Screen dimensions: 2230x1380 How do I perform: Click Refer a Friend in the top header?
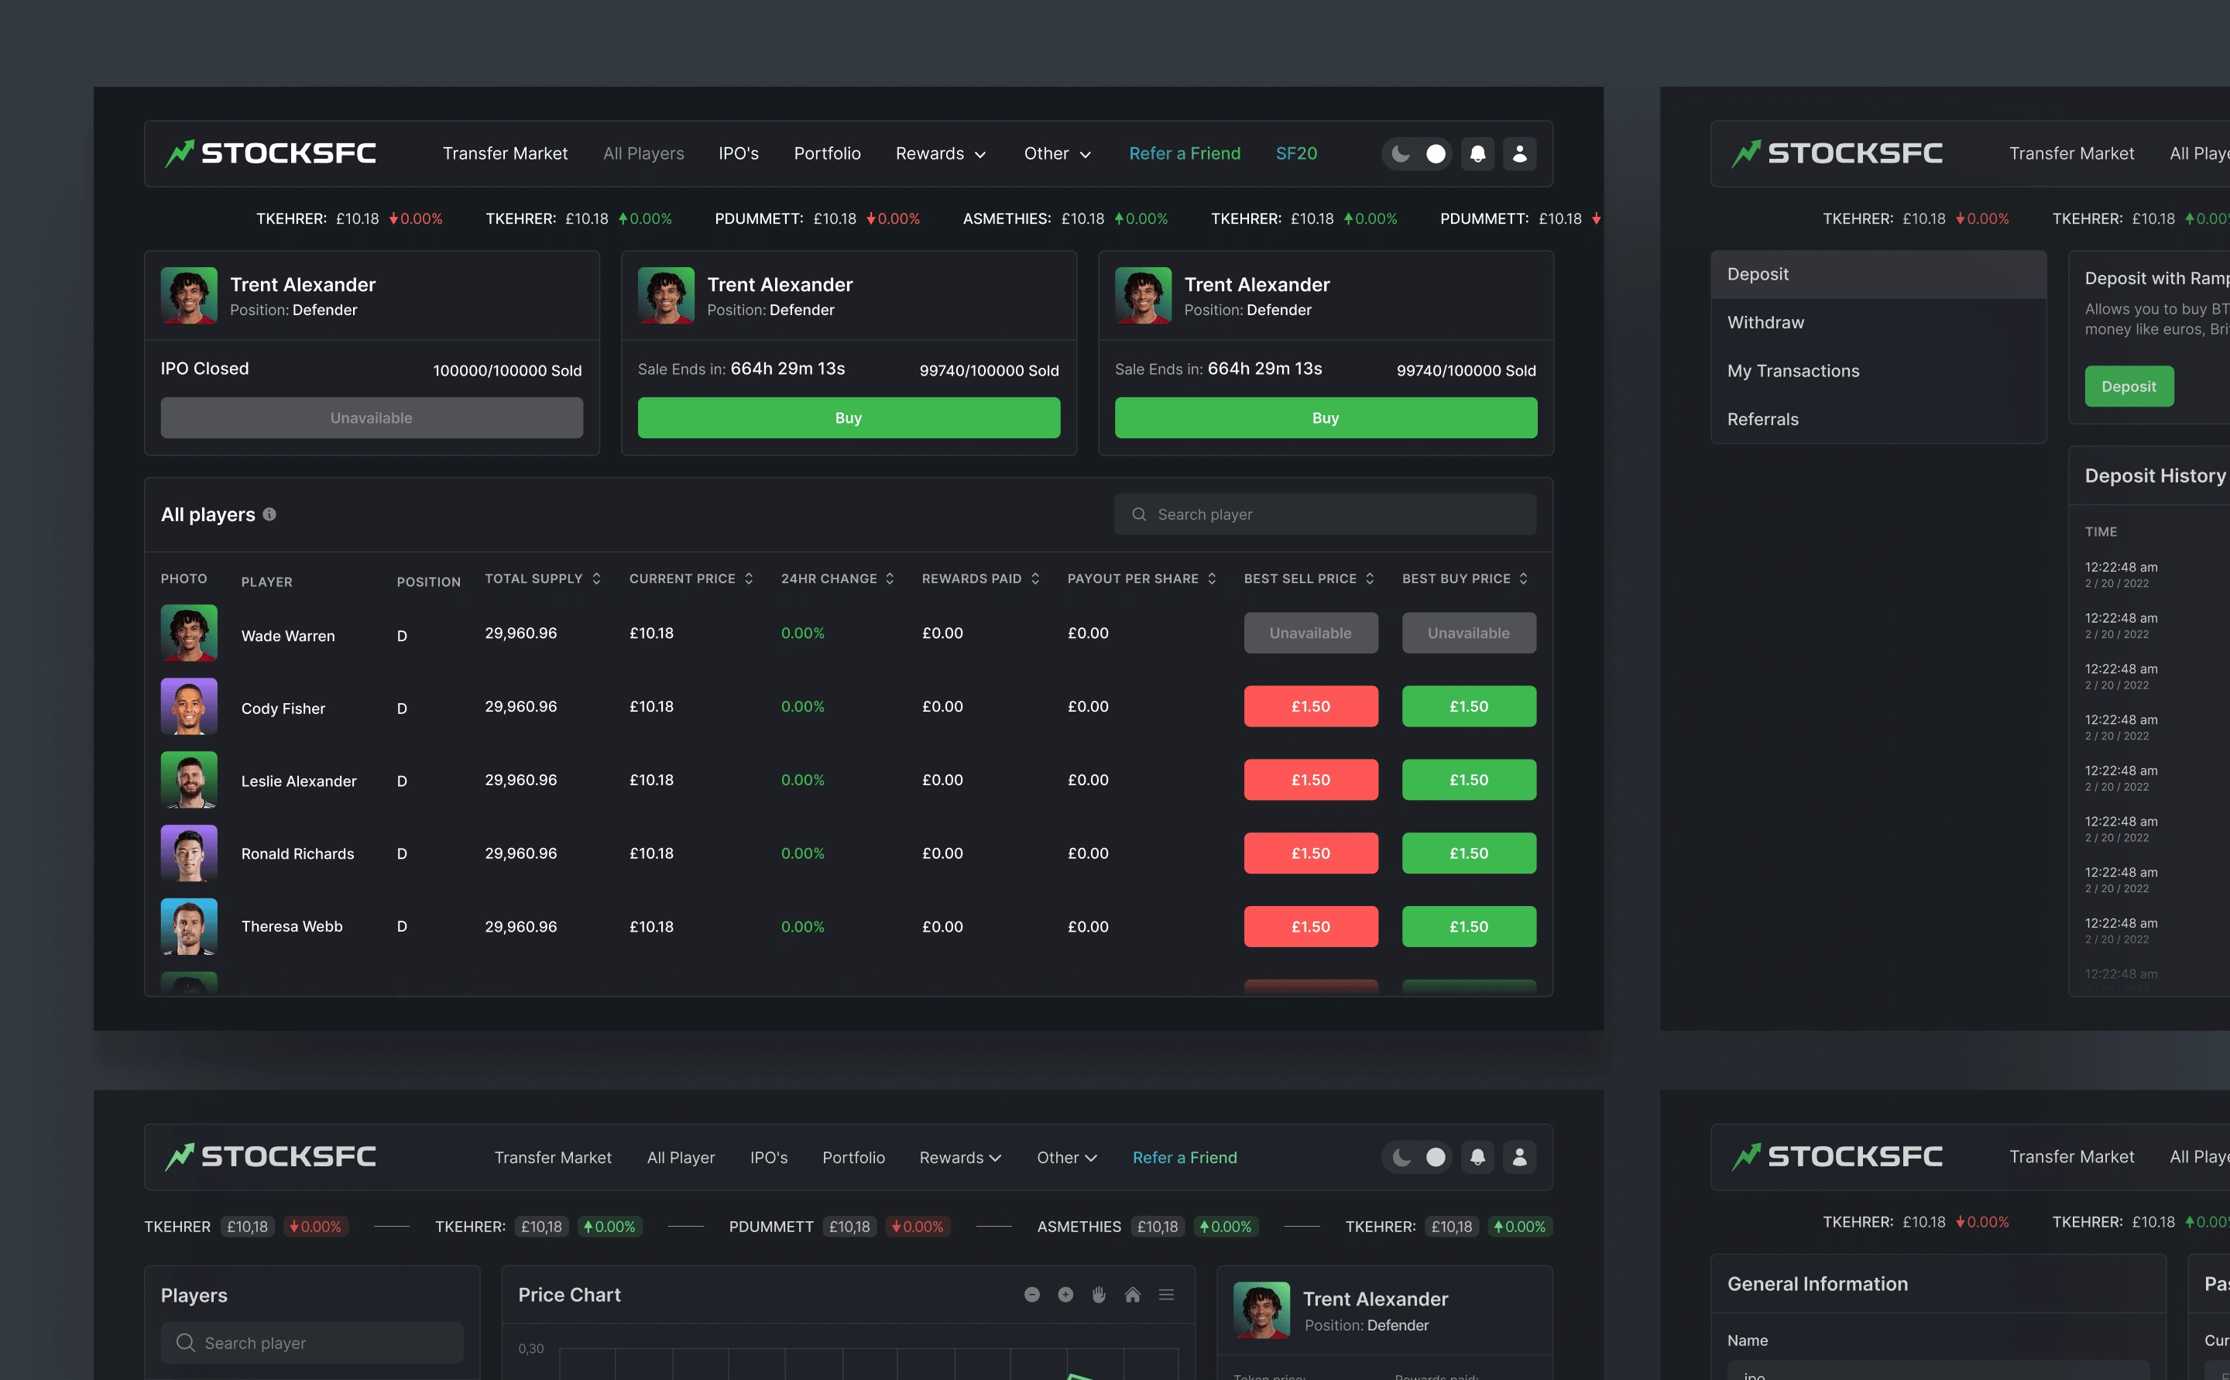1185,153
